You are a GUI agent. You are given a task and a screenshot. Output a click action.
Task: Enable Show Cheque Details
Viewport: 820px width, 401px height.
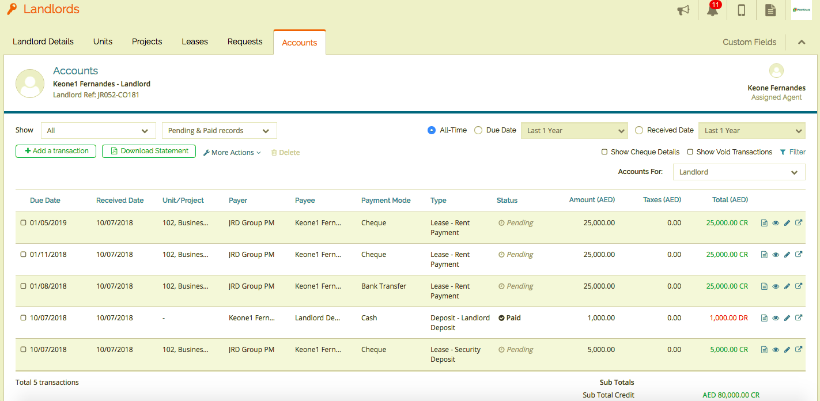(604, 152)
